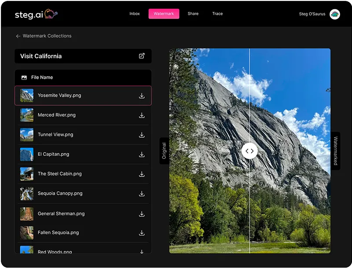The image size is (352, 268).
Task: Select the Fallen Sequoia.png thumbnail
Action: 27,233
